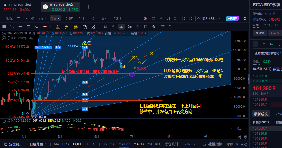Toggle the MACD sub-indicator

click(x=138, y=144)
